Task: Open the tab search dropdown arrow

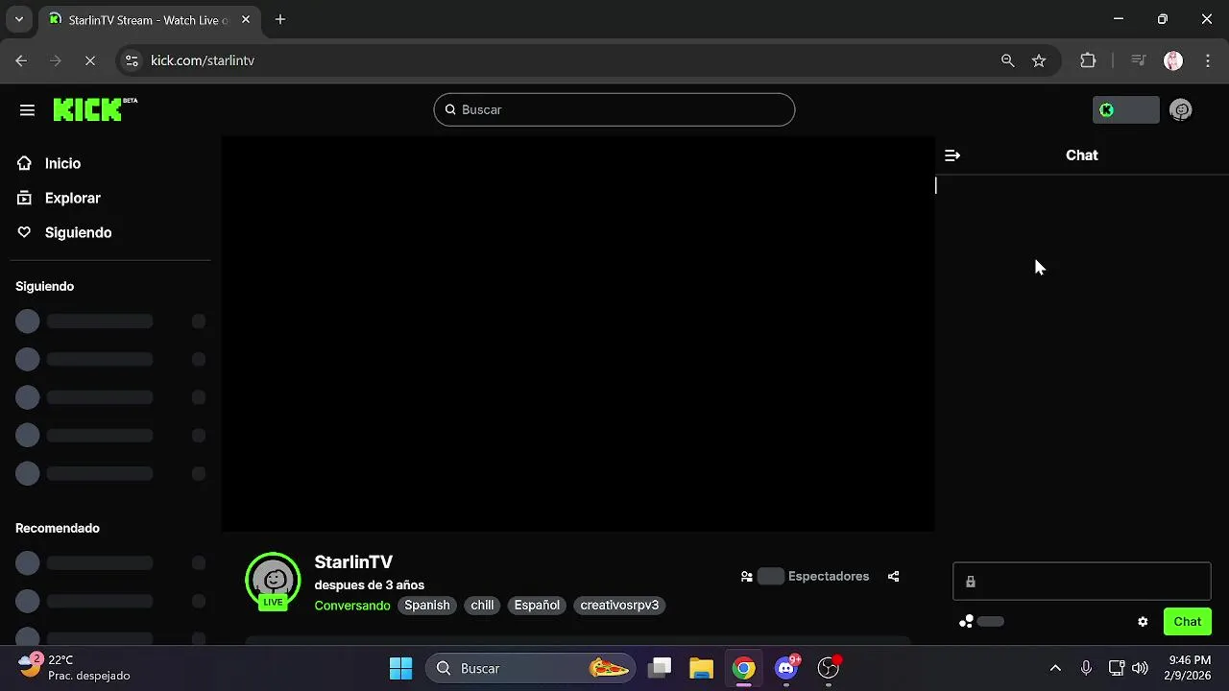Action: click(18, 19)
